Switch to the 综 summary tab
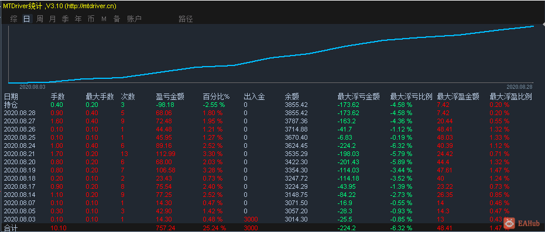The height and width of the screenshot is (232, 545). point(13,19)
